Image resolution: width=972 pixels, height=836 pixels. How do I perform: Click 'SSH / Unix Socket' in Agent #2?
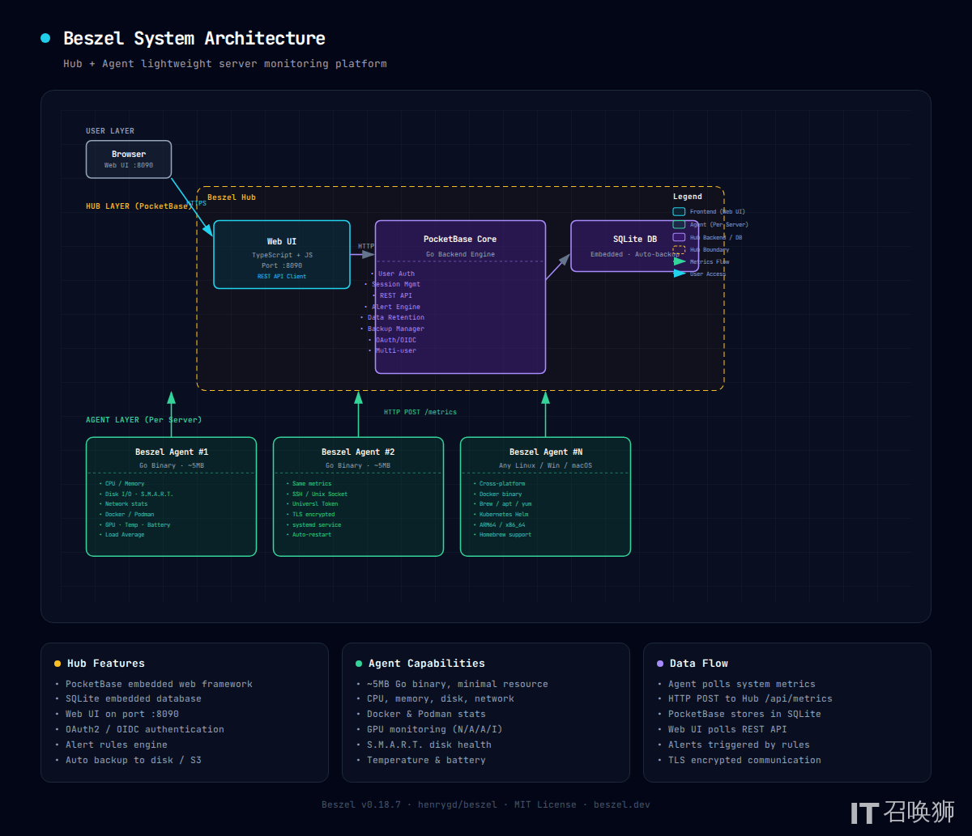tap(320, 494)
